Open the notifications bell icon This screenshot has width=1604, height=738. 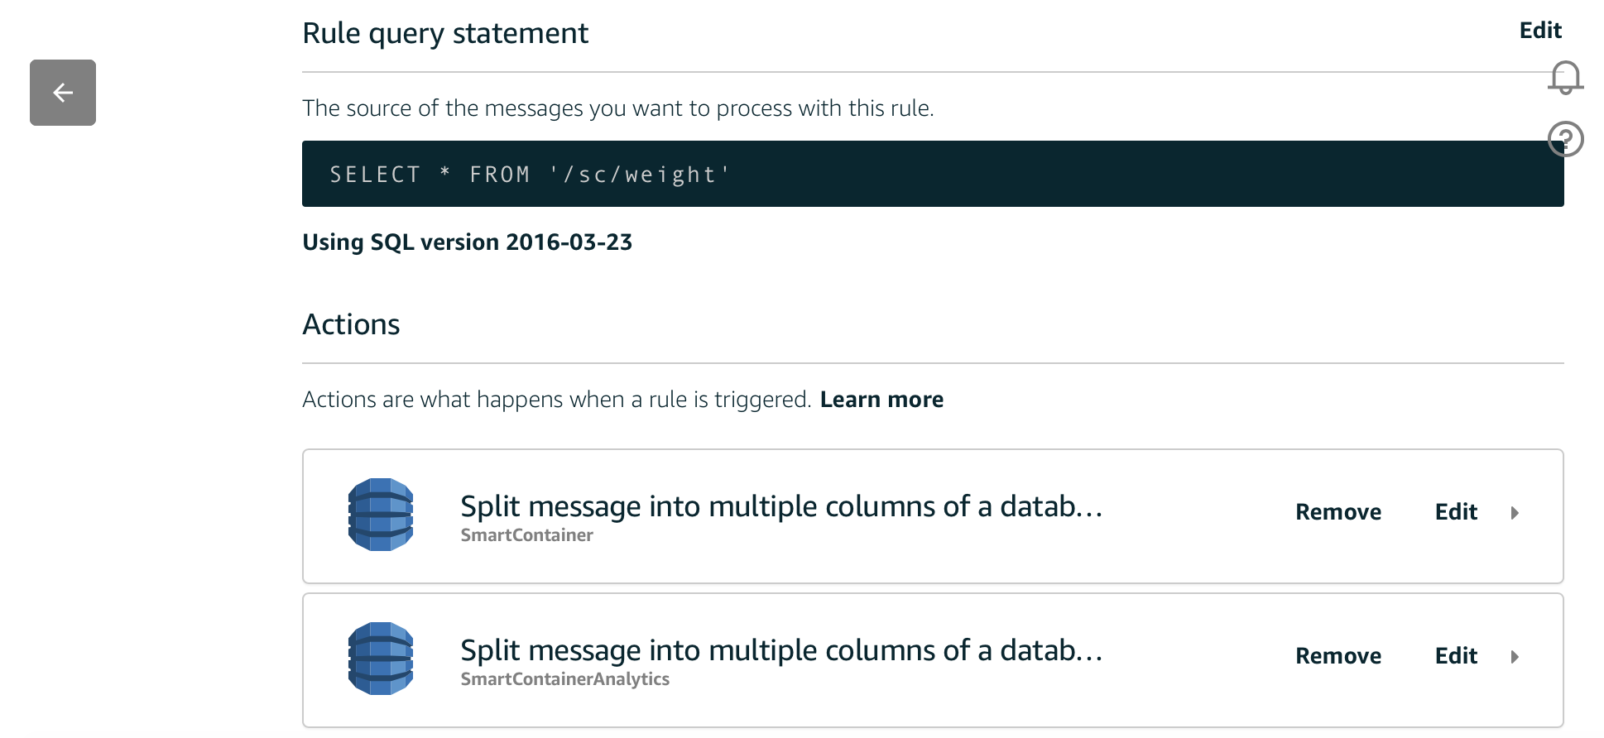click(x=1565, y=78)
